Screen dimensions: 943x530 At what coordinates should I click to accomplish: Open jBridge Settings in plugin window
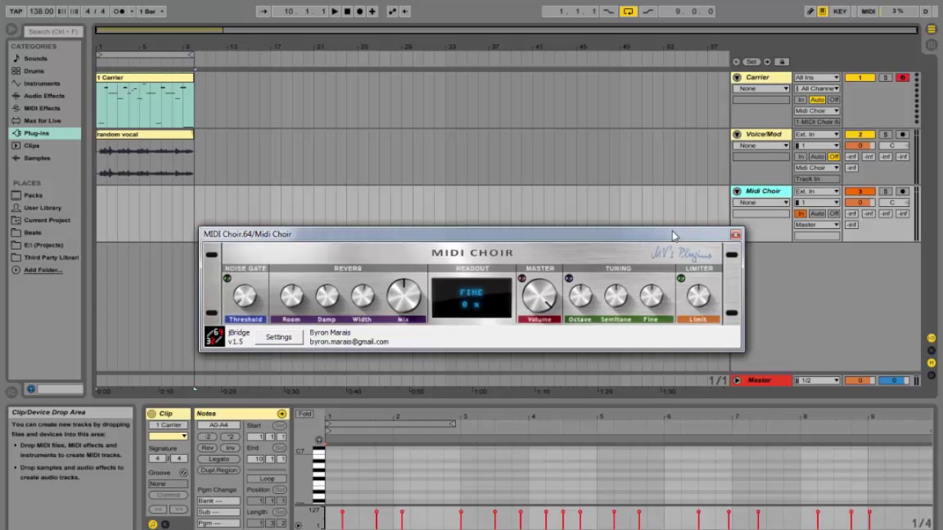tap(278, 337)
